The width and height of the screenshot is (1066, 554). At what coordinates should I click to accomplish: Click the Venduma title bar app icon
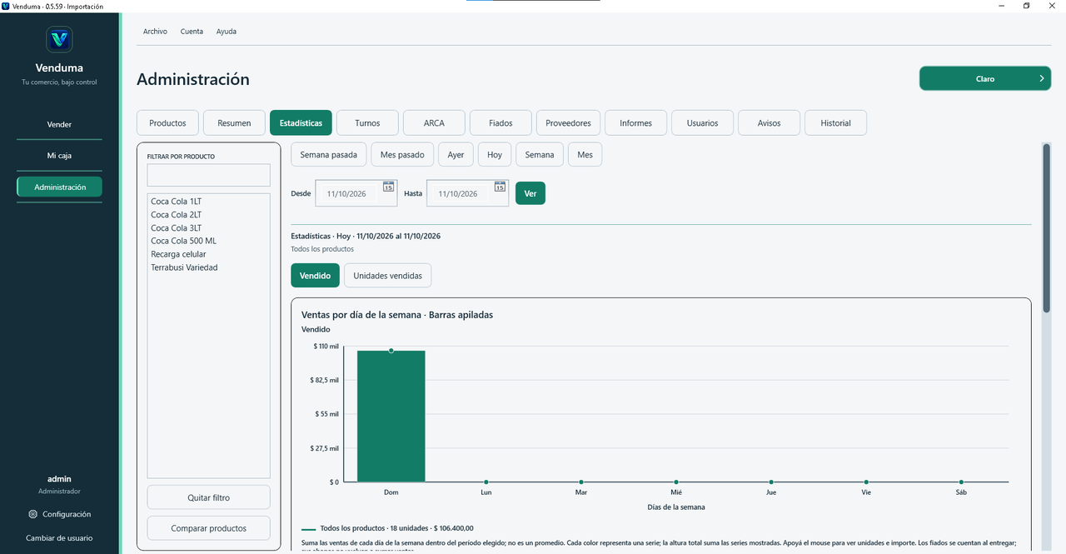(6, 6)
